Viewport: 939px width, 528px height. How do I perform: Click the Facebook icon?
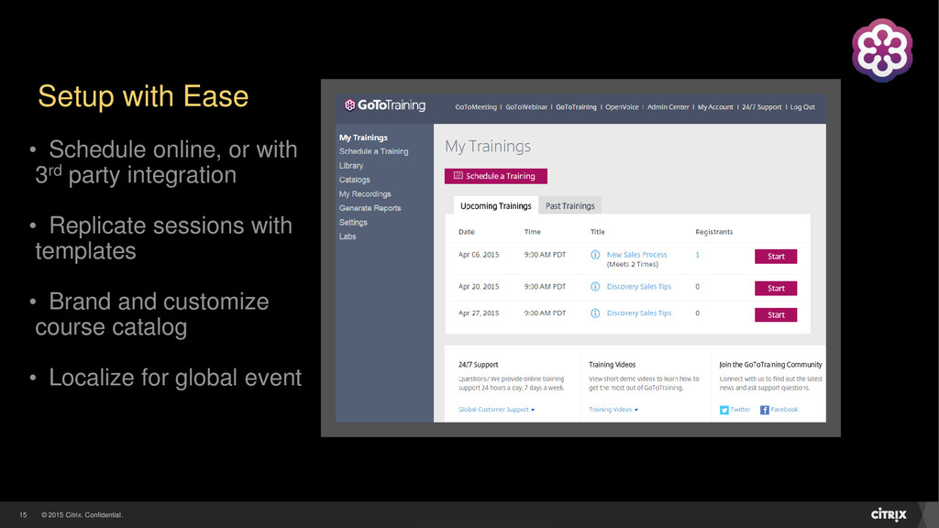[x=764, y=410]
